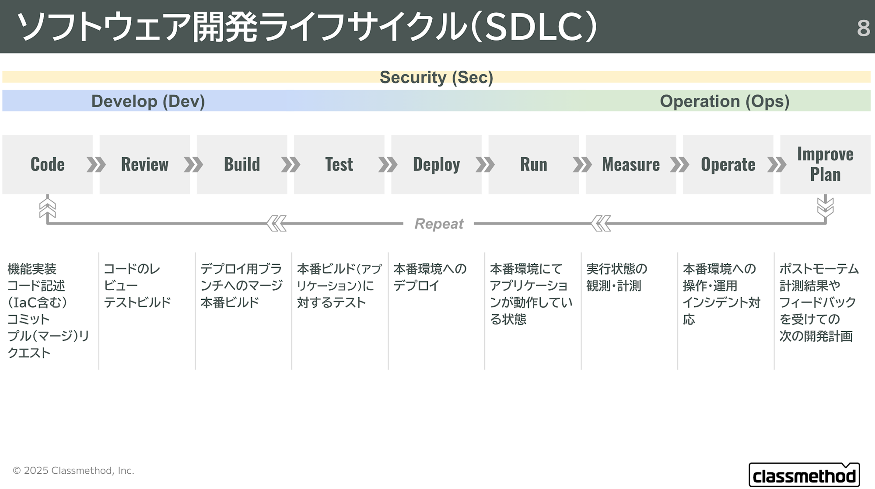Viewport: 875px width, 489px height.
Task: Click the text 本番環境への in the Operate column
Action: tap(719, 269)
